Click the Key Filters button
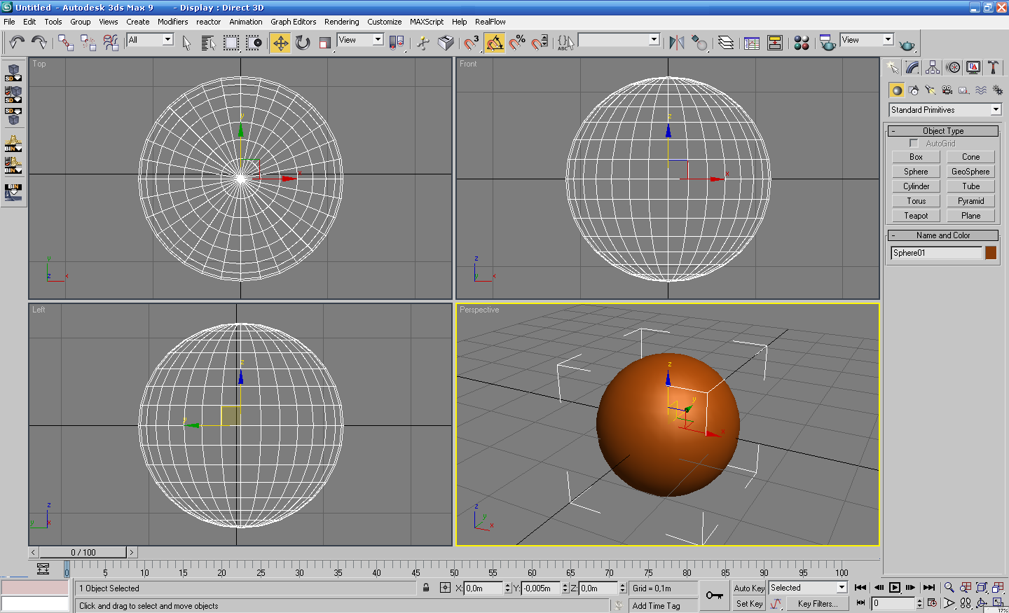 817,604
